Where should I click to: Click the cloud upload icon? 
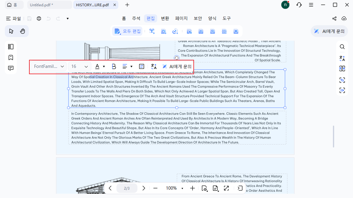344,19
